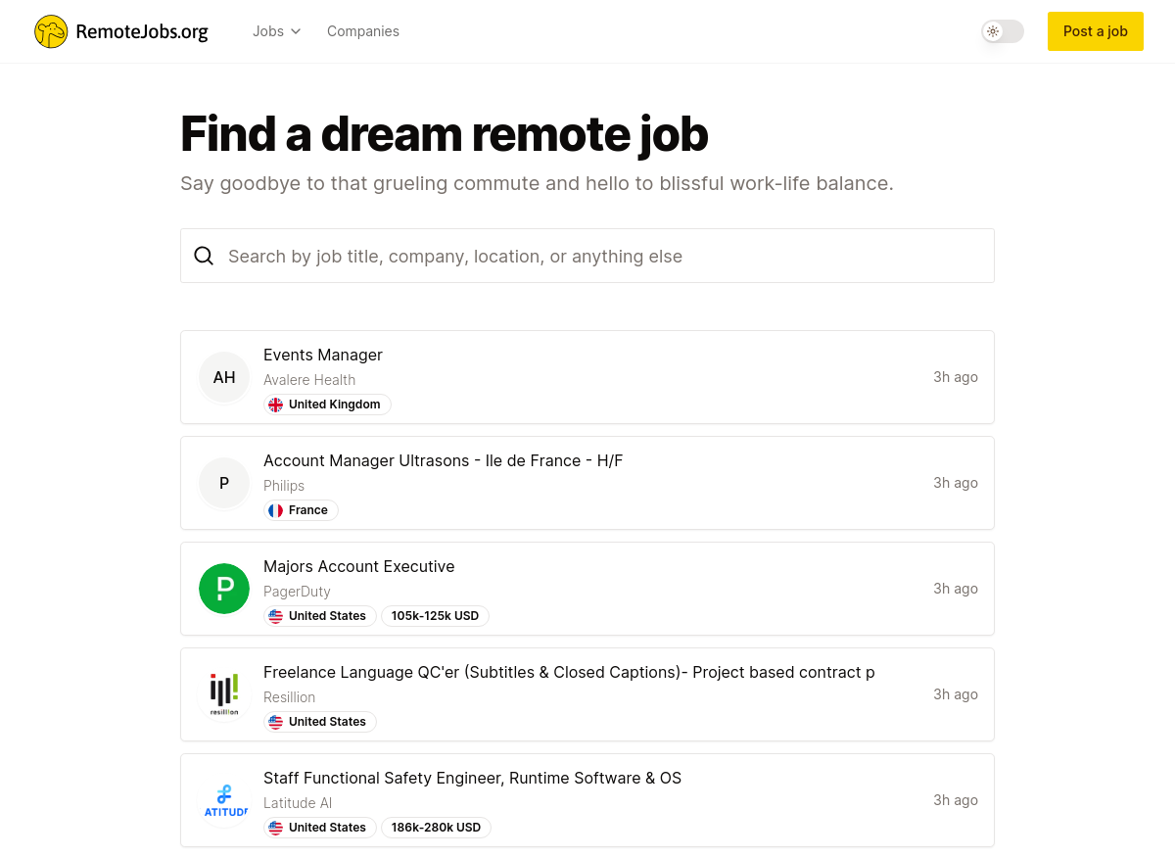Click the Latitude AI company name

pyautogui.click(x=298, y=803)
